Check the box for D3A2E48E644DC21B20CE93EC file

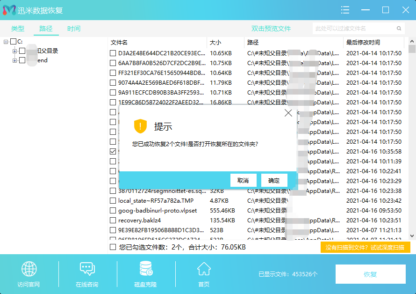click(x=113, y=53)
